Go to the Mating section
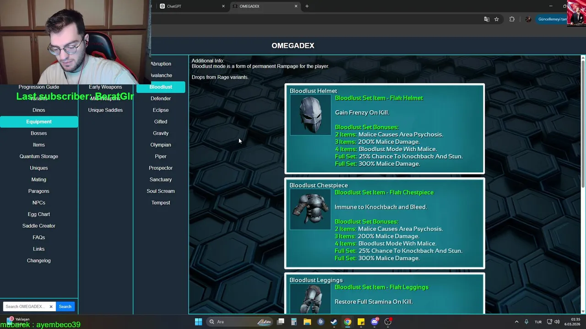This screenshot has height=329, width=586. click(39, 180)
